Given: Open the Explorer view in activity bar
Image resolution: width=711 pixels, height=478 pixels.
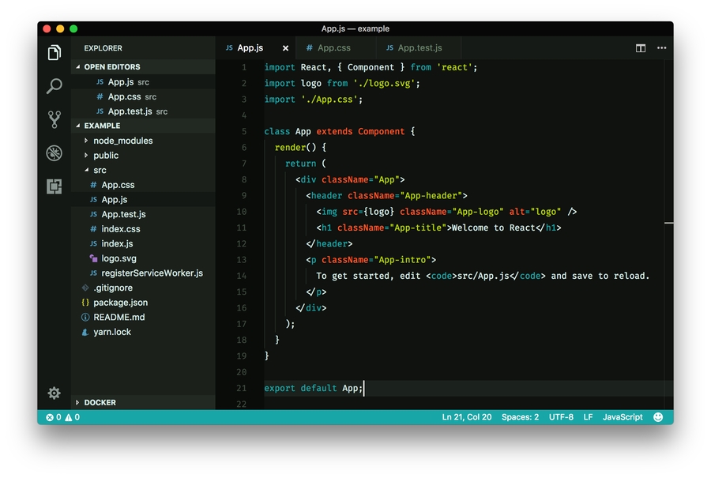Looking at the screenshot, I should tap(54, 53).
